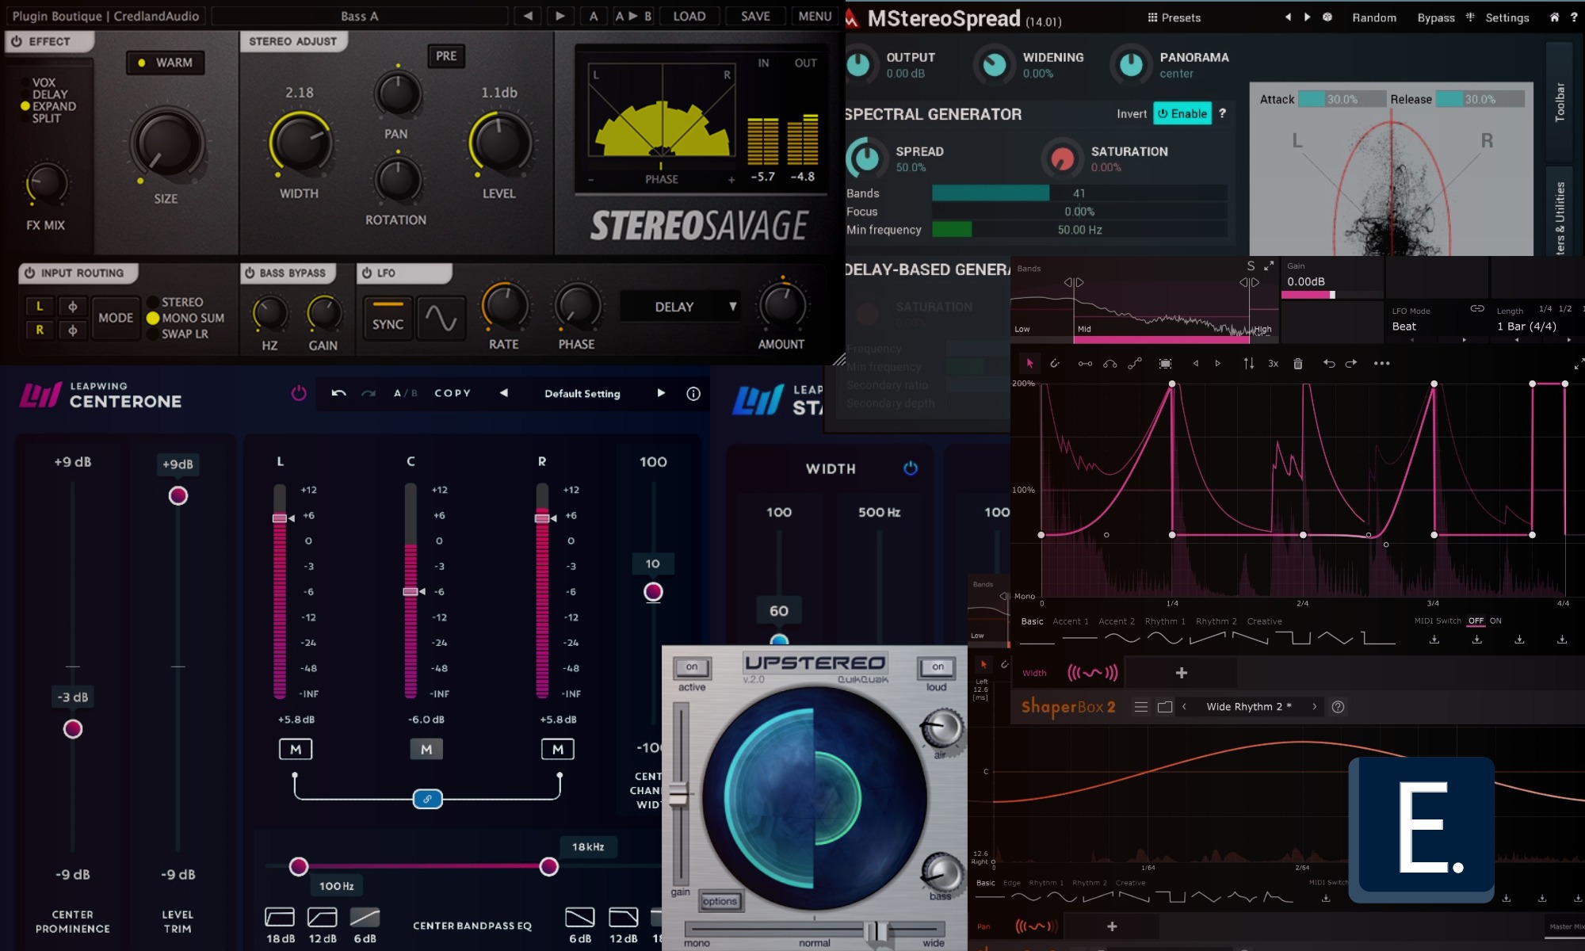Open the DELAY dropdown in StereoSavage LFO
The width and height of the screenshot is (1585, 951).
click(680, 307)
